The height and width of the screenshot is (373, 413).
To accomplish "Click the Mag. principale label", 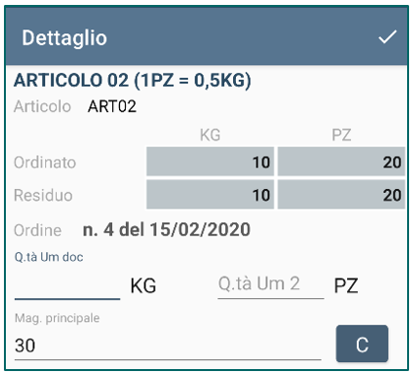I will click(x=57, y=318).
